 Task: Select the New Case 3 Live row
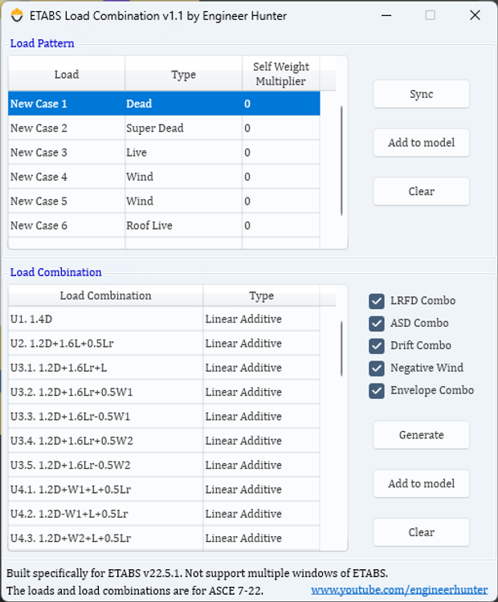point(39,153)
